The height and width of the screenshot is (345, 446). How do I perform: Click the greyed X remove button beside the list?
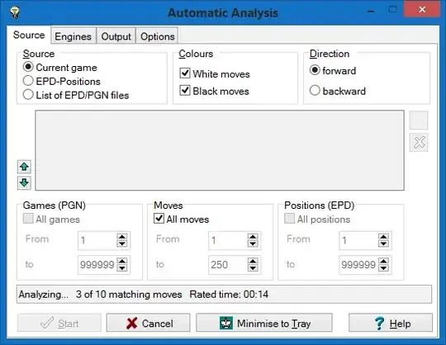pyautogui.click(x=419, y=142)
